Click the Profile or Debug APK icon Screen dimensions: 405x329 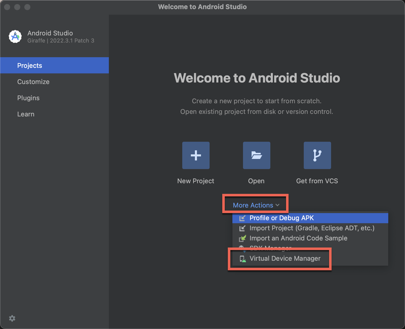tap(242, 218)
